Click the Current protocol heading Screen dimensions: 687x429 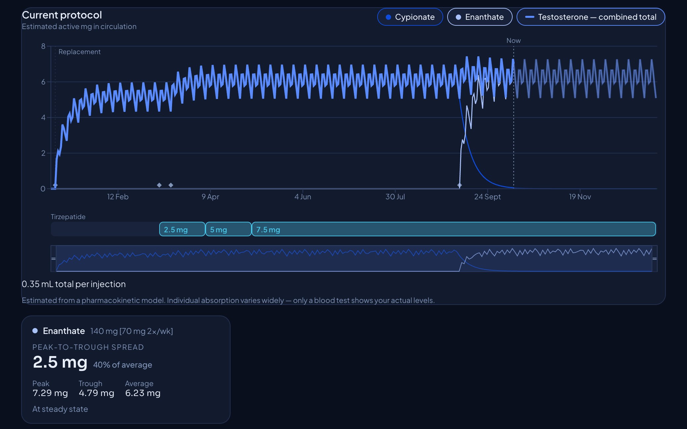coord(62,15)
